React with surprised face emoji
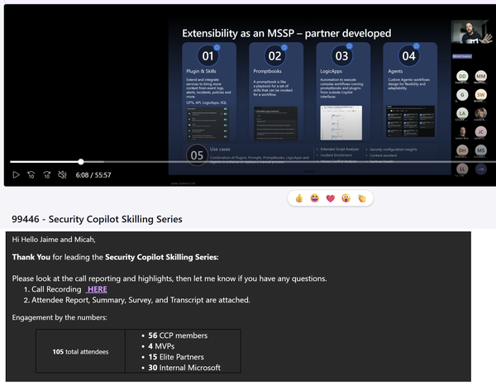496x385 pixels. 346,198
